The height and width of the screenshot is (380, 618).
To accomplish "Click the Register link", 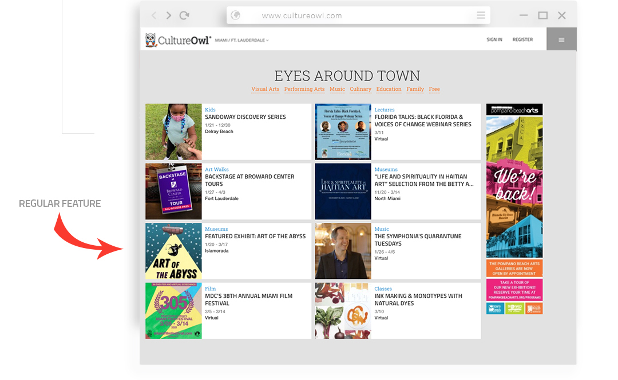I will 522,39.
